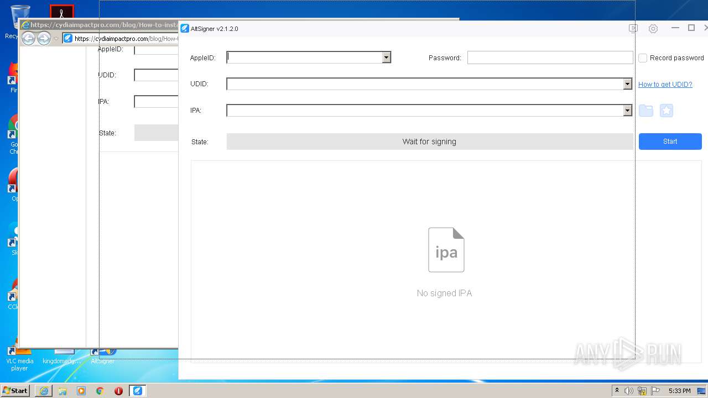Click the Start signing button
The image size is (708, 398).
[670, 142]
